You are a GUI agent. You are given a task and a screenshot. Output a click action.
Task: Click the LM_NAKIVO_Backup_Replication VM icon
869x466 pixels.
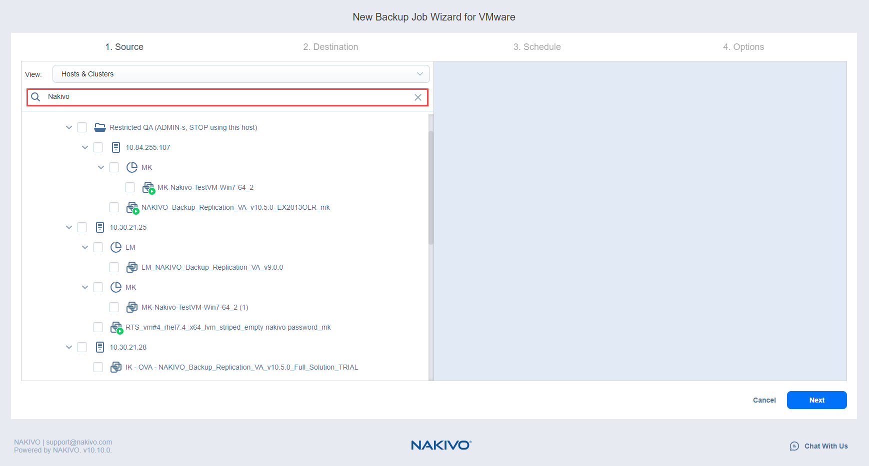[x=132, y=267]
